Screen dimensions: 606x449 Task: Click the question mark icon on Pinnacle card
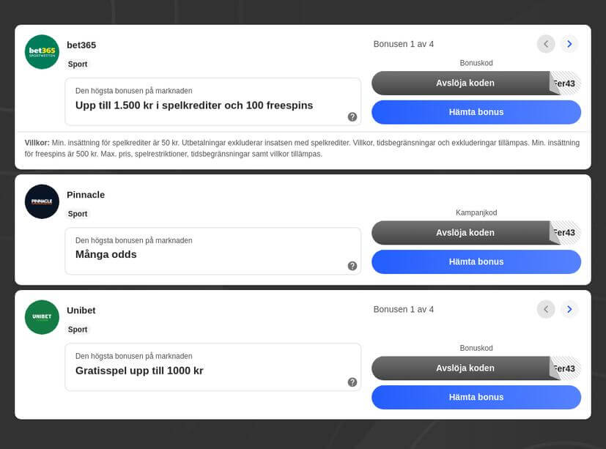click(352, 266)
